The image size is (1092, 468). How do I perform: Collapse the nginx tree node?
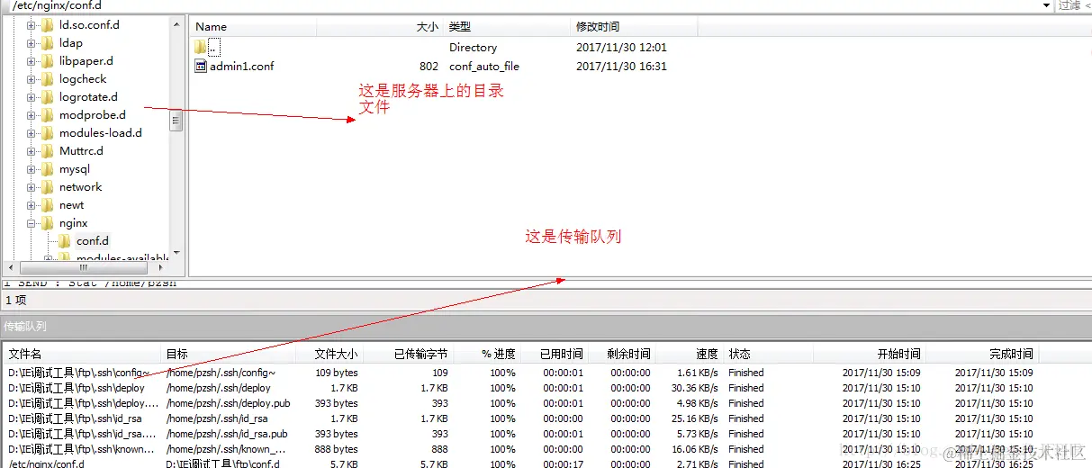pos(31,223)
